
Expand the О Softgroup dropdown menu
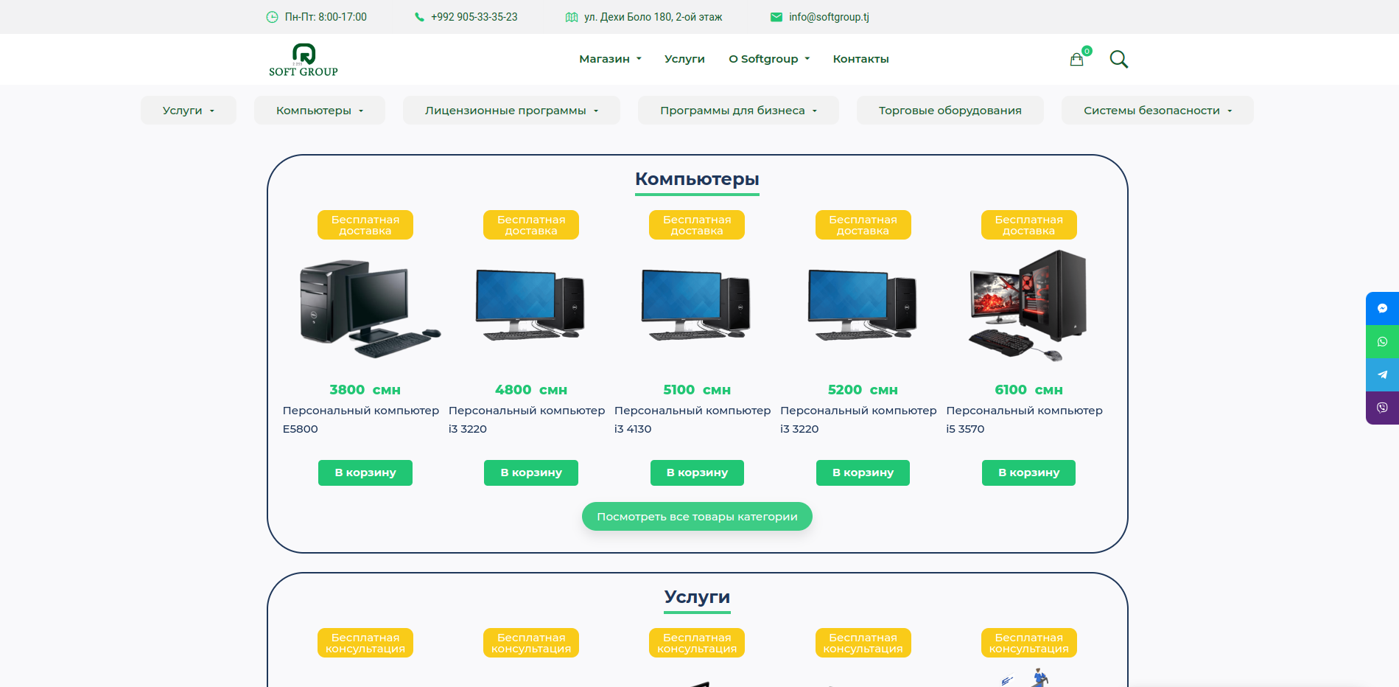click(769, 59)
